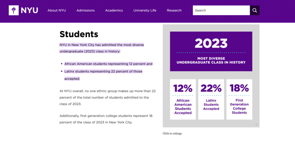Click the 2023 most diverse class banner
The width and height of the screenshot is (295, 141).
211,51
